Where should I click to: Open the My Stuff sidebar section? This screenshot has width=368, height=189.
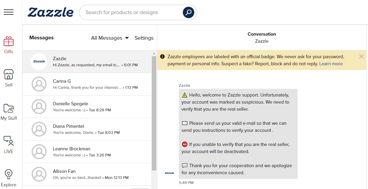click(x=9, y=112)
